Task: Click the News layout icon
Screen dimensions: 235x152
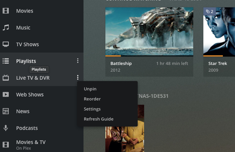Action: [x=6, y=111]
